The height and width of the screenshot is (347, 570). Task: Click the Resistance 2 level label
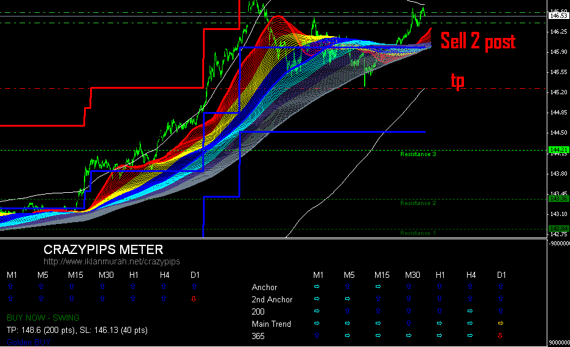click(418, 203)
